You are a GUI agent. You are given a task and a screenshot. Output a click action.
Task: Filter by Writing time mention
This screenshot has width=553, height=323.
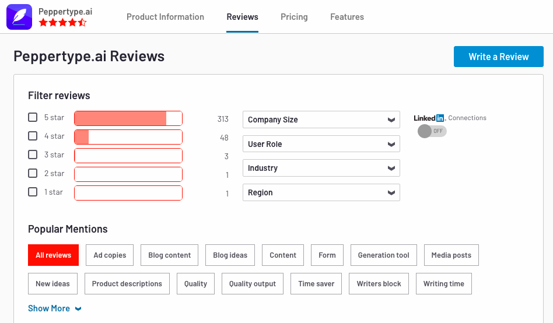(444, 283)
